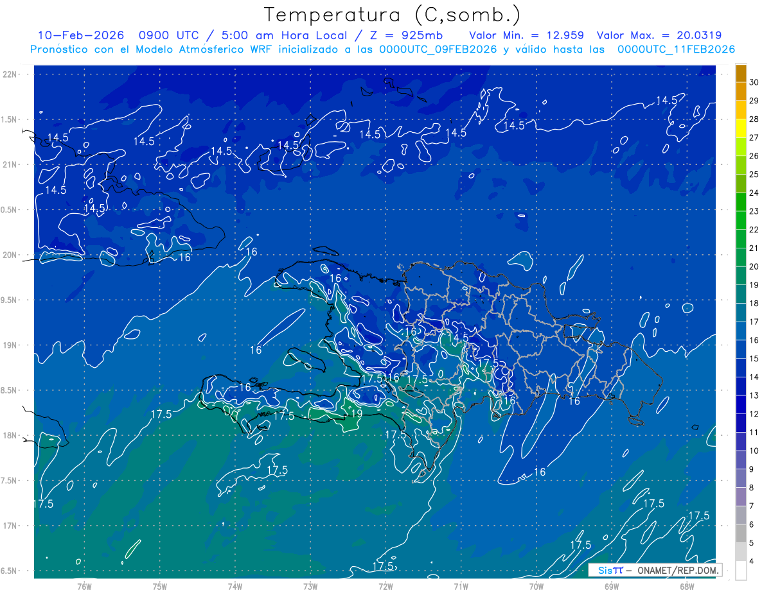Screen dimensions: 771x595
Task: Click the "72W" longitude axis label
Action: (385, 587)
